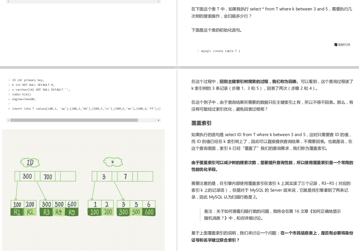Select the code line starting "s varchar(16)"
Viewport: 359px width, 251px height.
tap(41, 90)
